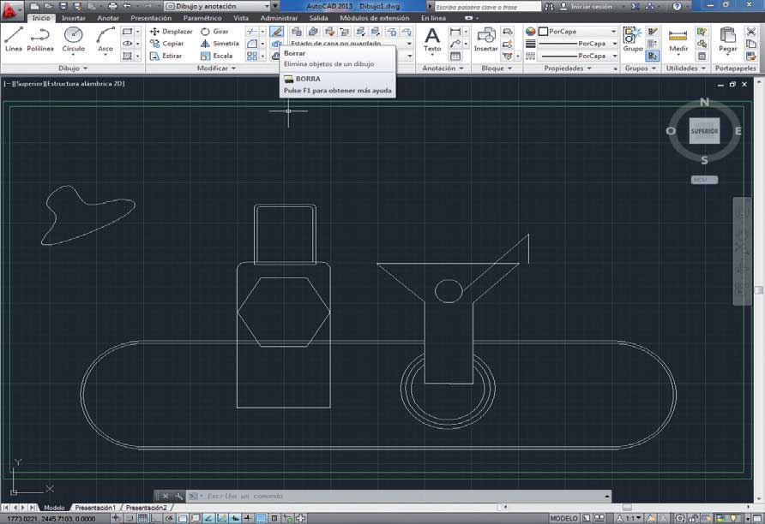Click SUPERIOR face on the ViewCube
Screen dimensions: 765x524
click(x=704, y=131)
